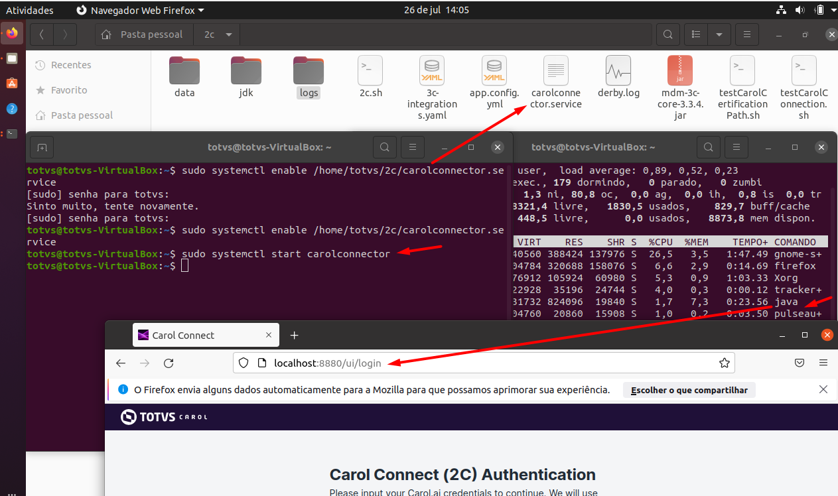Bookmark this page with the star
The height and width of the screenshot is (496, 838).
[725, 363]
